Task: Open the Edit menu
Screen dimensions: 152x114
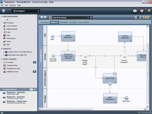Action: point(6,5)
